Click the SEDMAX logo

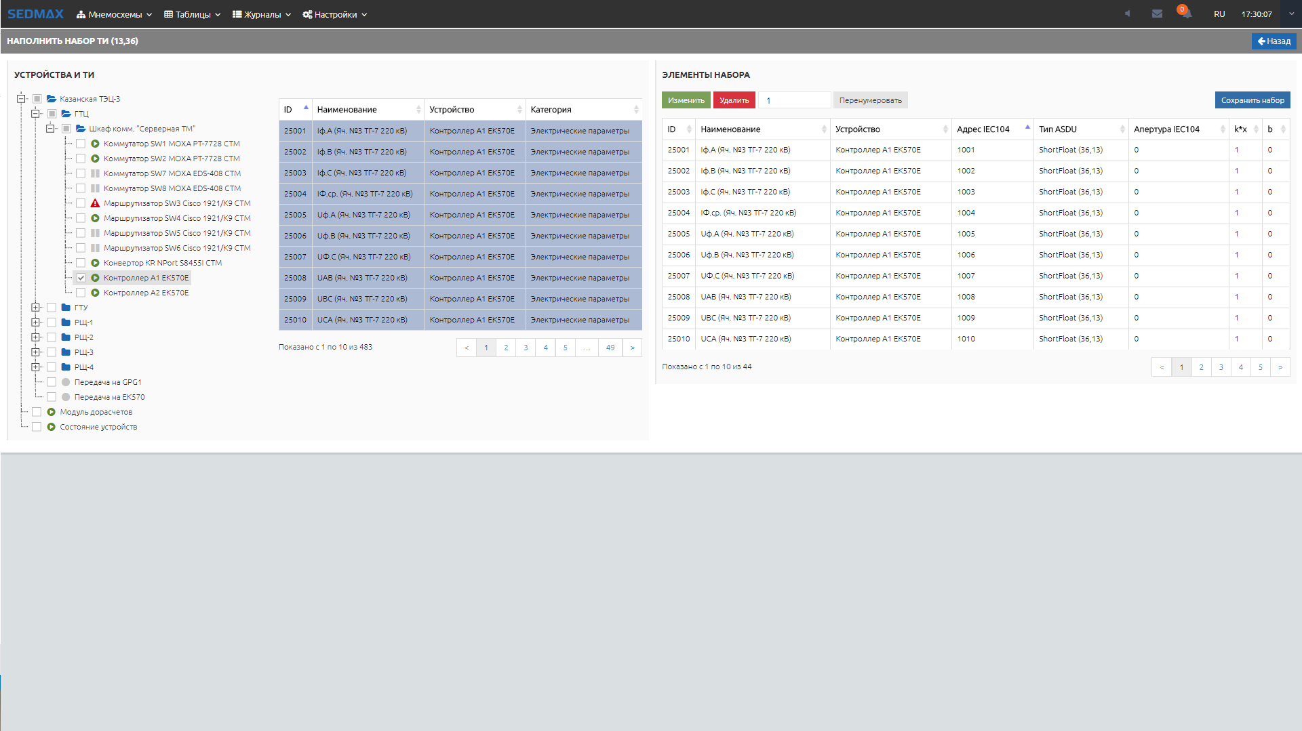pos(35,14)
